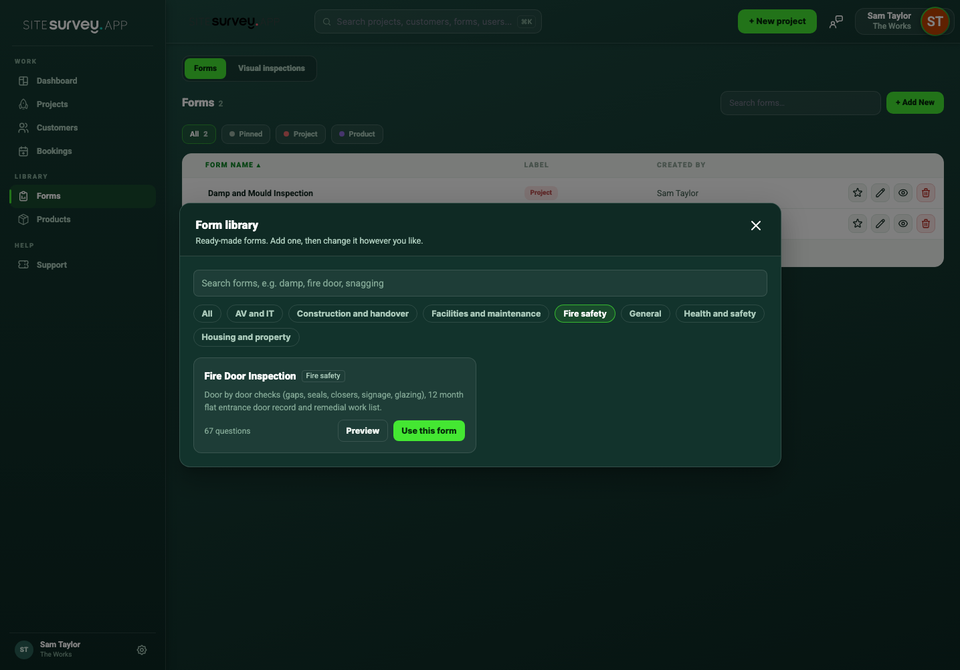Click the feedback chat icon in header

836,21
